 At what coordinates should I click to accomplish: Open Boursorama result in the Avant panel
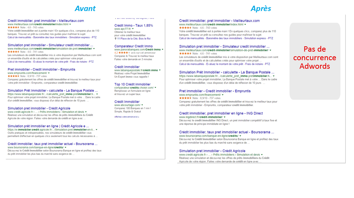tap(53, 144)
